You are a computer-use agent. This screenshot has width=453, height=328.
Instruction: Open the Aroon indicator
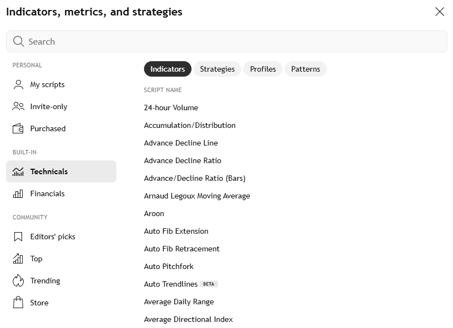pos(154,213)
